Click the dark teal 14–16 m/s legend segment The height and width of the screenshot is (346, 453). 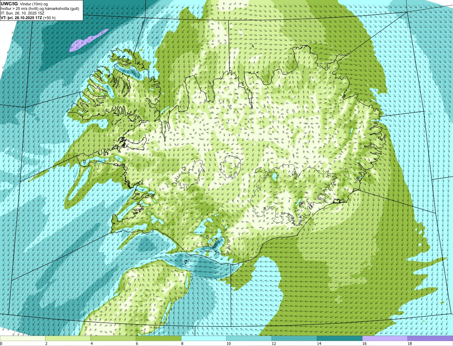coord(340,339)
